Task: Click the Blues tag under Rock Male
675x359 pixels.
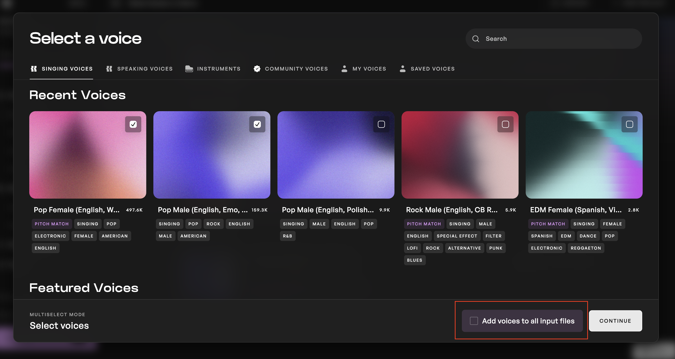Action: point(414,260)
